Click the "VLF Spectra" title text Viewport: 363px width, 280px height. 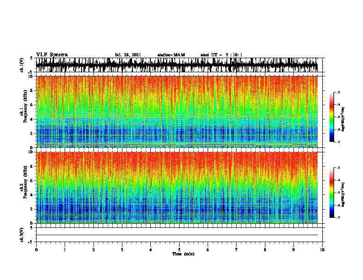click(52, 54)
